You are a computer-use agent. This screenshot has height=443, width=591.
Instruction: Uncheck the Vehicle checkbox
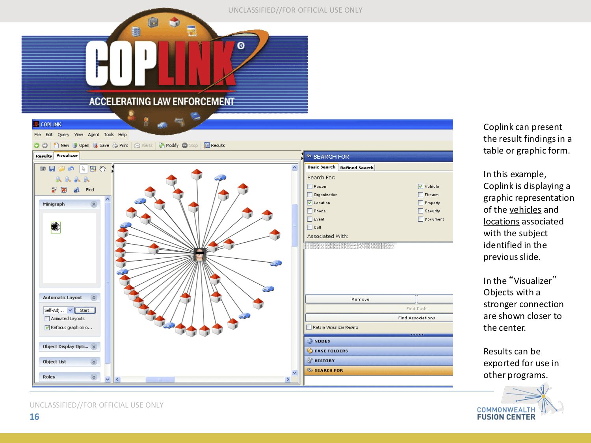[x=421, y=187]
